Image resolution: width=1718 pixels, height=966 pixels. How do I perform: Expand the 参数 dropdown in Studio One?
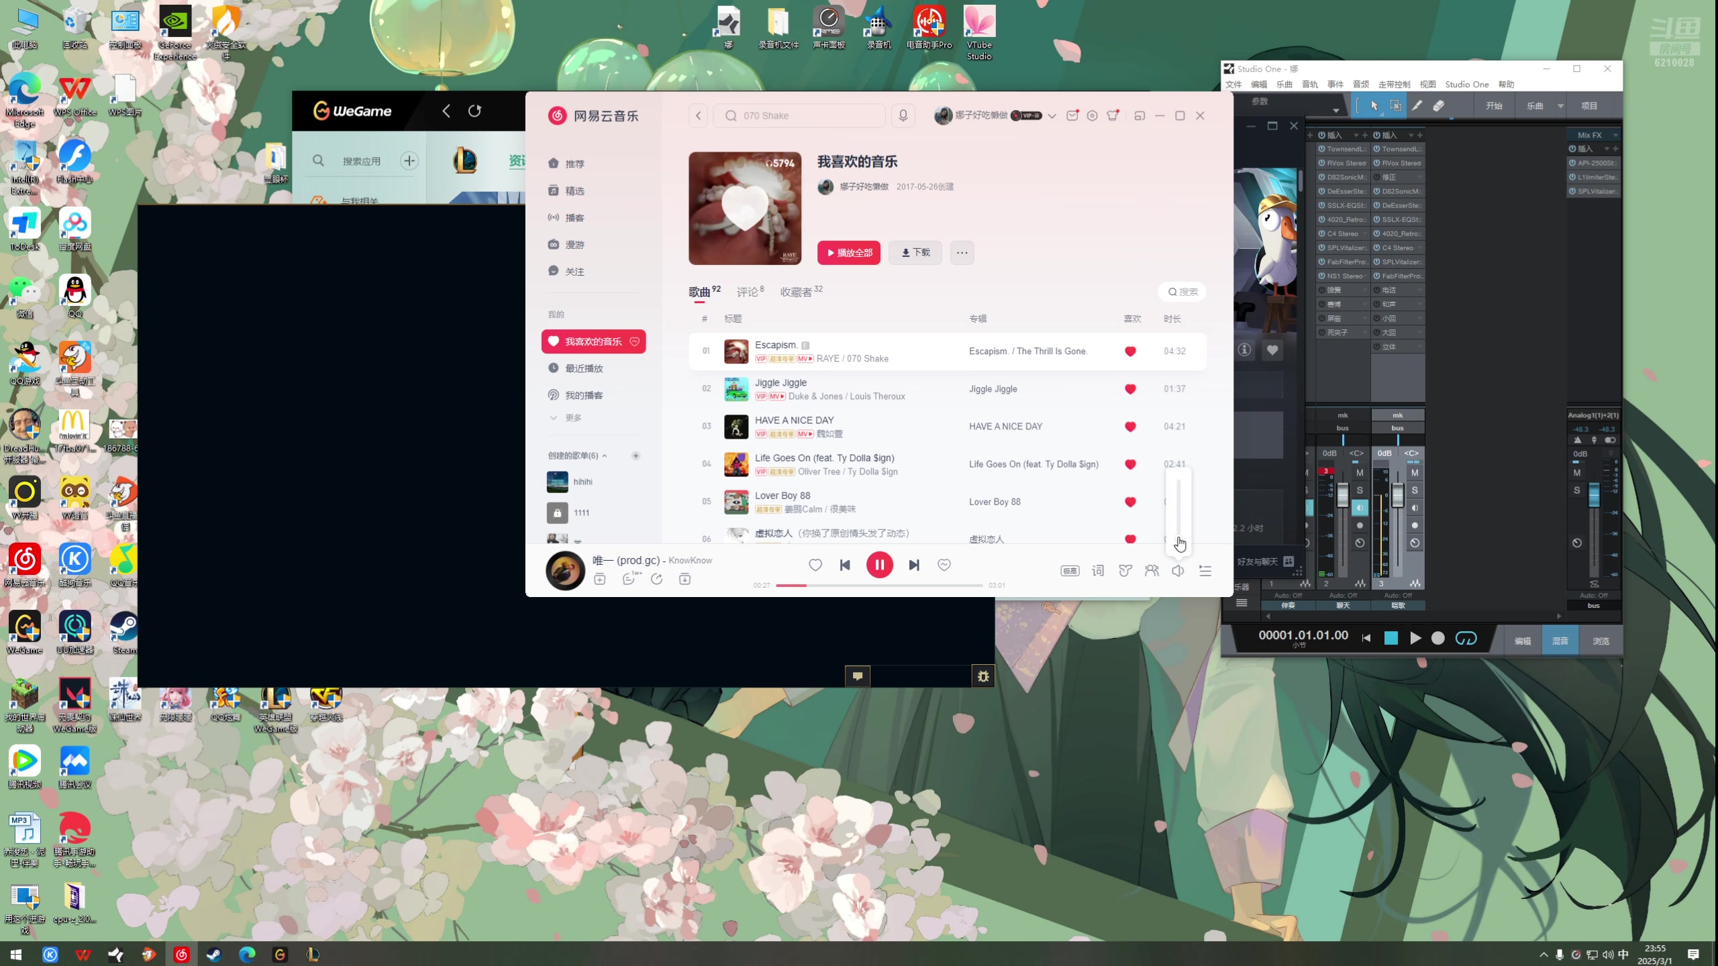[1336, 110]
